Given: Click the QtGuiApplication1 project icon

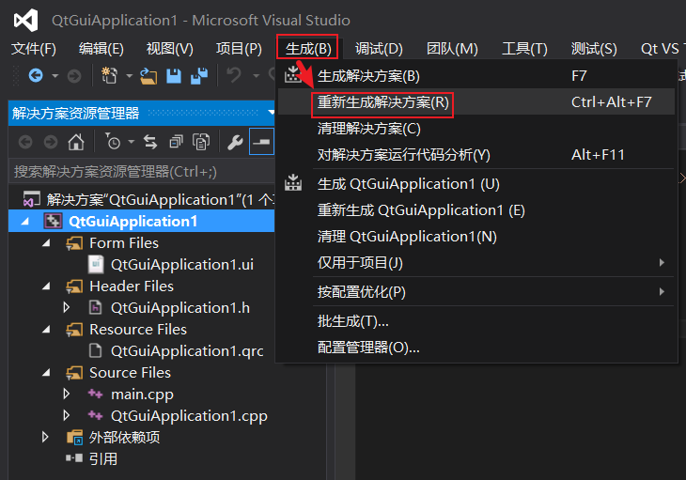Looking at the screenshot, I should (x=53, y=221).
